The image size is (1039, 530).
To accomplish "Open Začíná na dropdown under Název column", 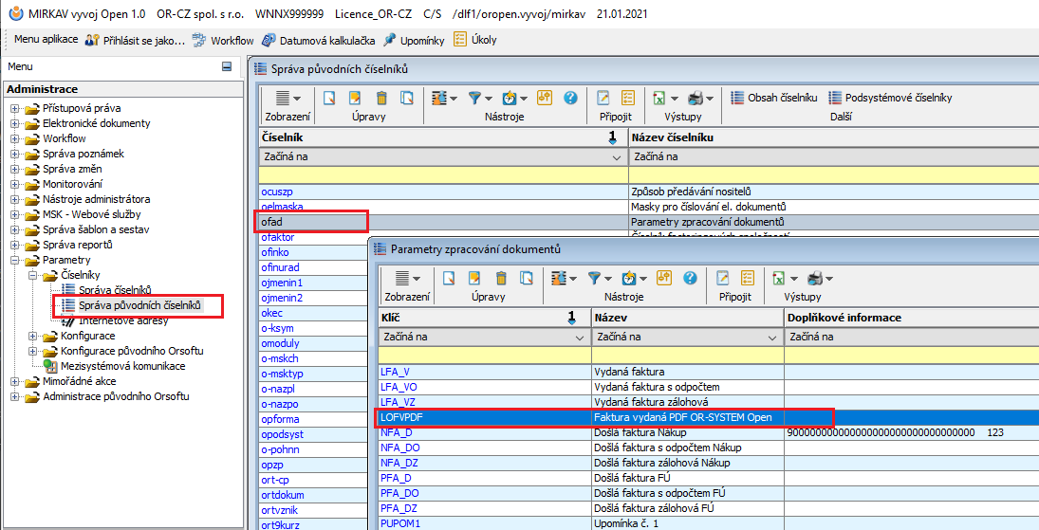I will point(770,337).
